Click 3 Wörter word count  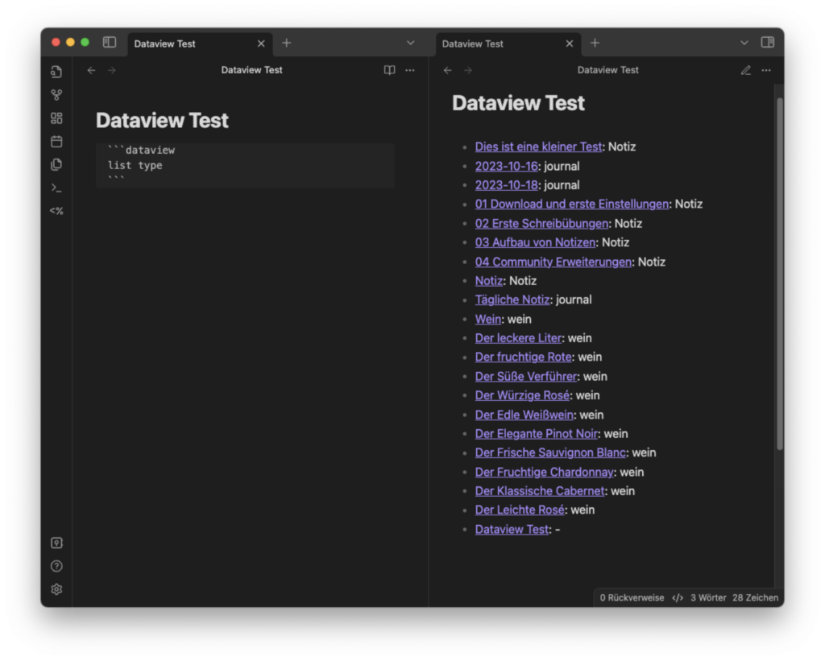click(708, 598)
